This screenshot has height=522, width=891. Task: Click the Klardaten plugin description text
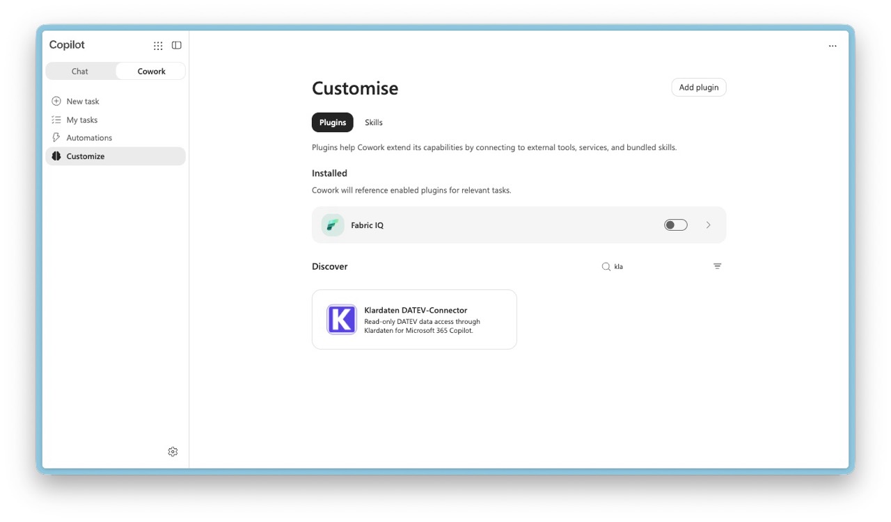coord(422,326)
